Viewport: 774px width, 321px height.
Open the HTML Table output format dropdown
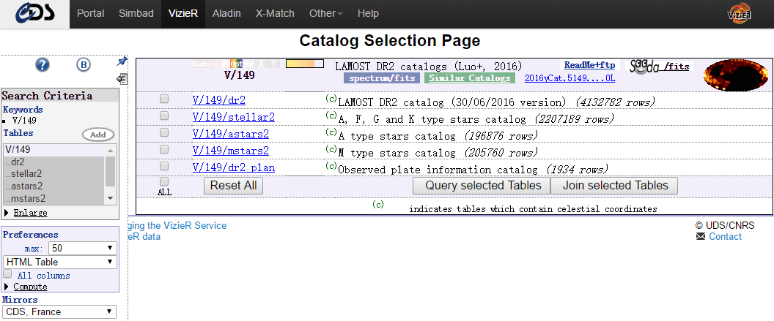59,262
